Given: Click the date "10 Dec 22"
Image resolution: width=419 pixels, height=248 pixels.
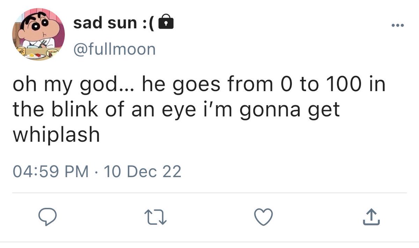Looking at the screenshot, I should point(143,172).
